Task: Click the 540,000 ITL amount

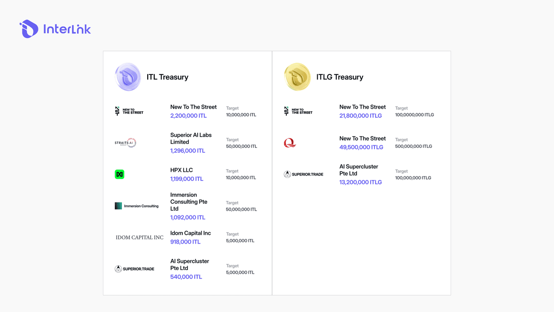Action: coord(186,277)
